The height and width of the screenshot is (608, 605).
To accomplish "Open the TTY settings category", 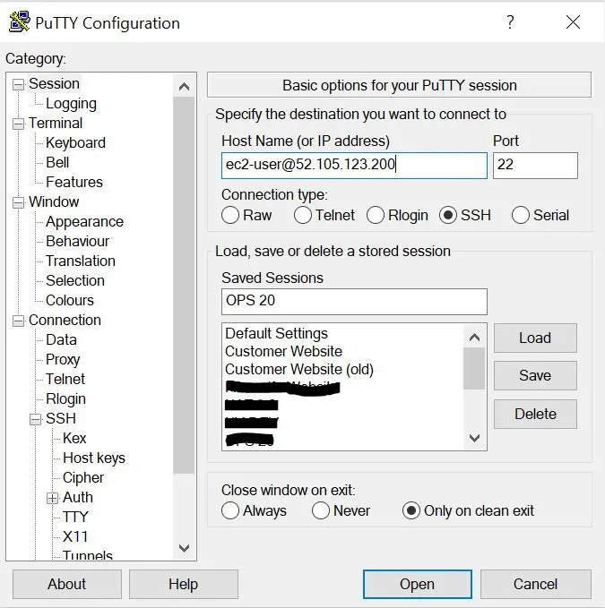I will click(x=75, y=518).
